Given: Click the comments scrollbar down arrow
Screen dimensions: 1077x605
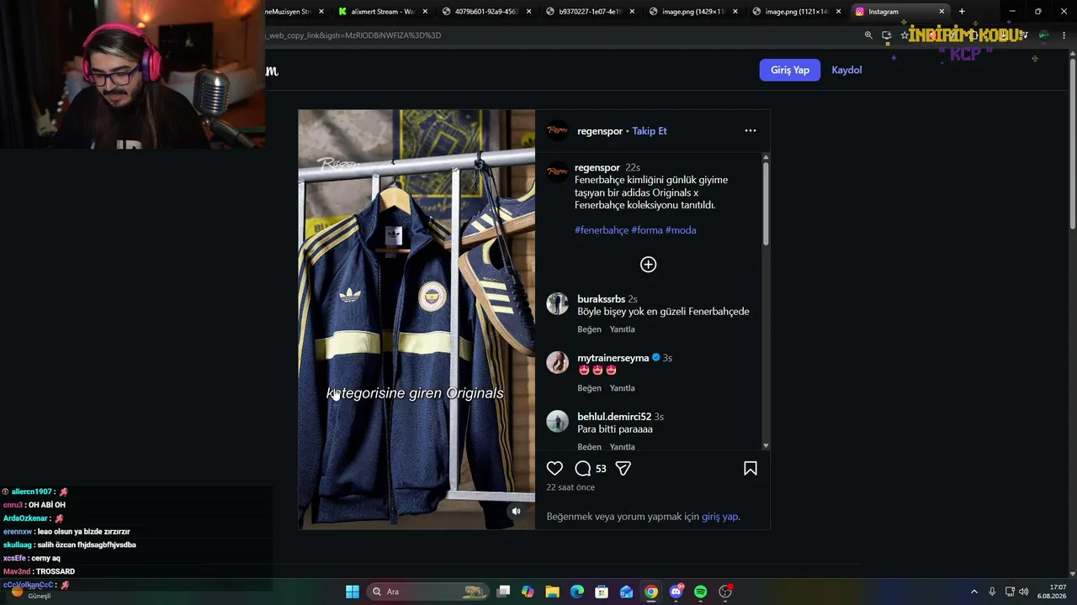Looking at the screenshot, I should point(766,445).
